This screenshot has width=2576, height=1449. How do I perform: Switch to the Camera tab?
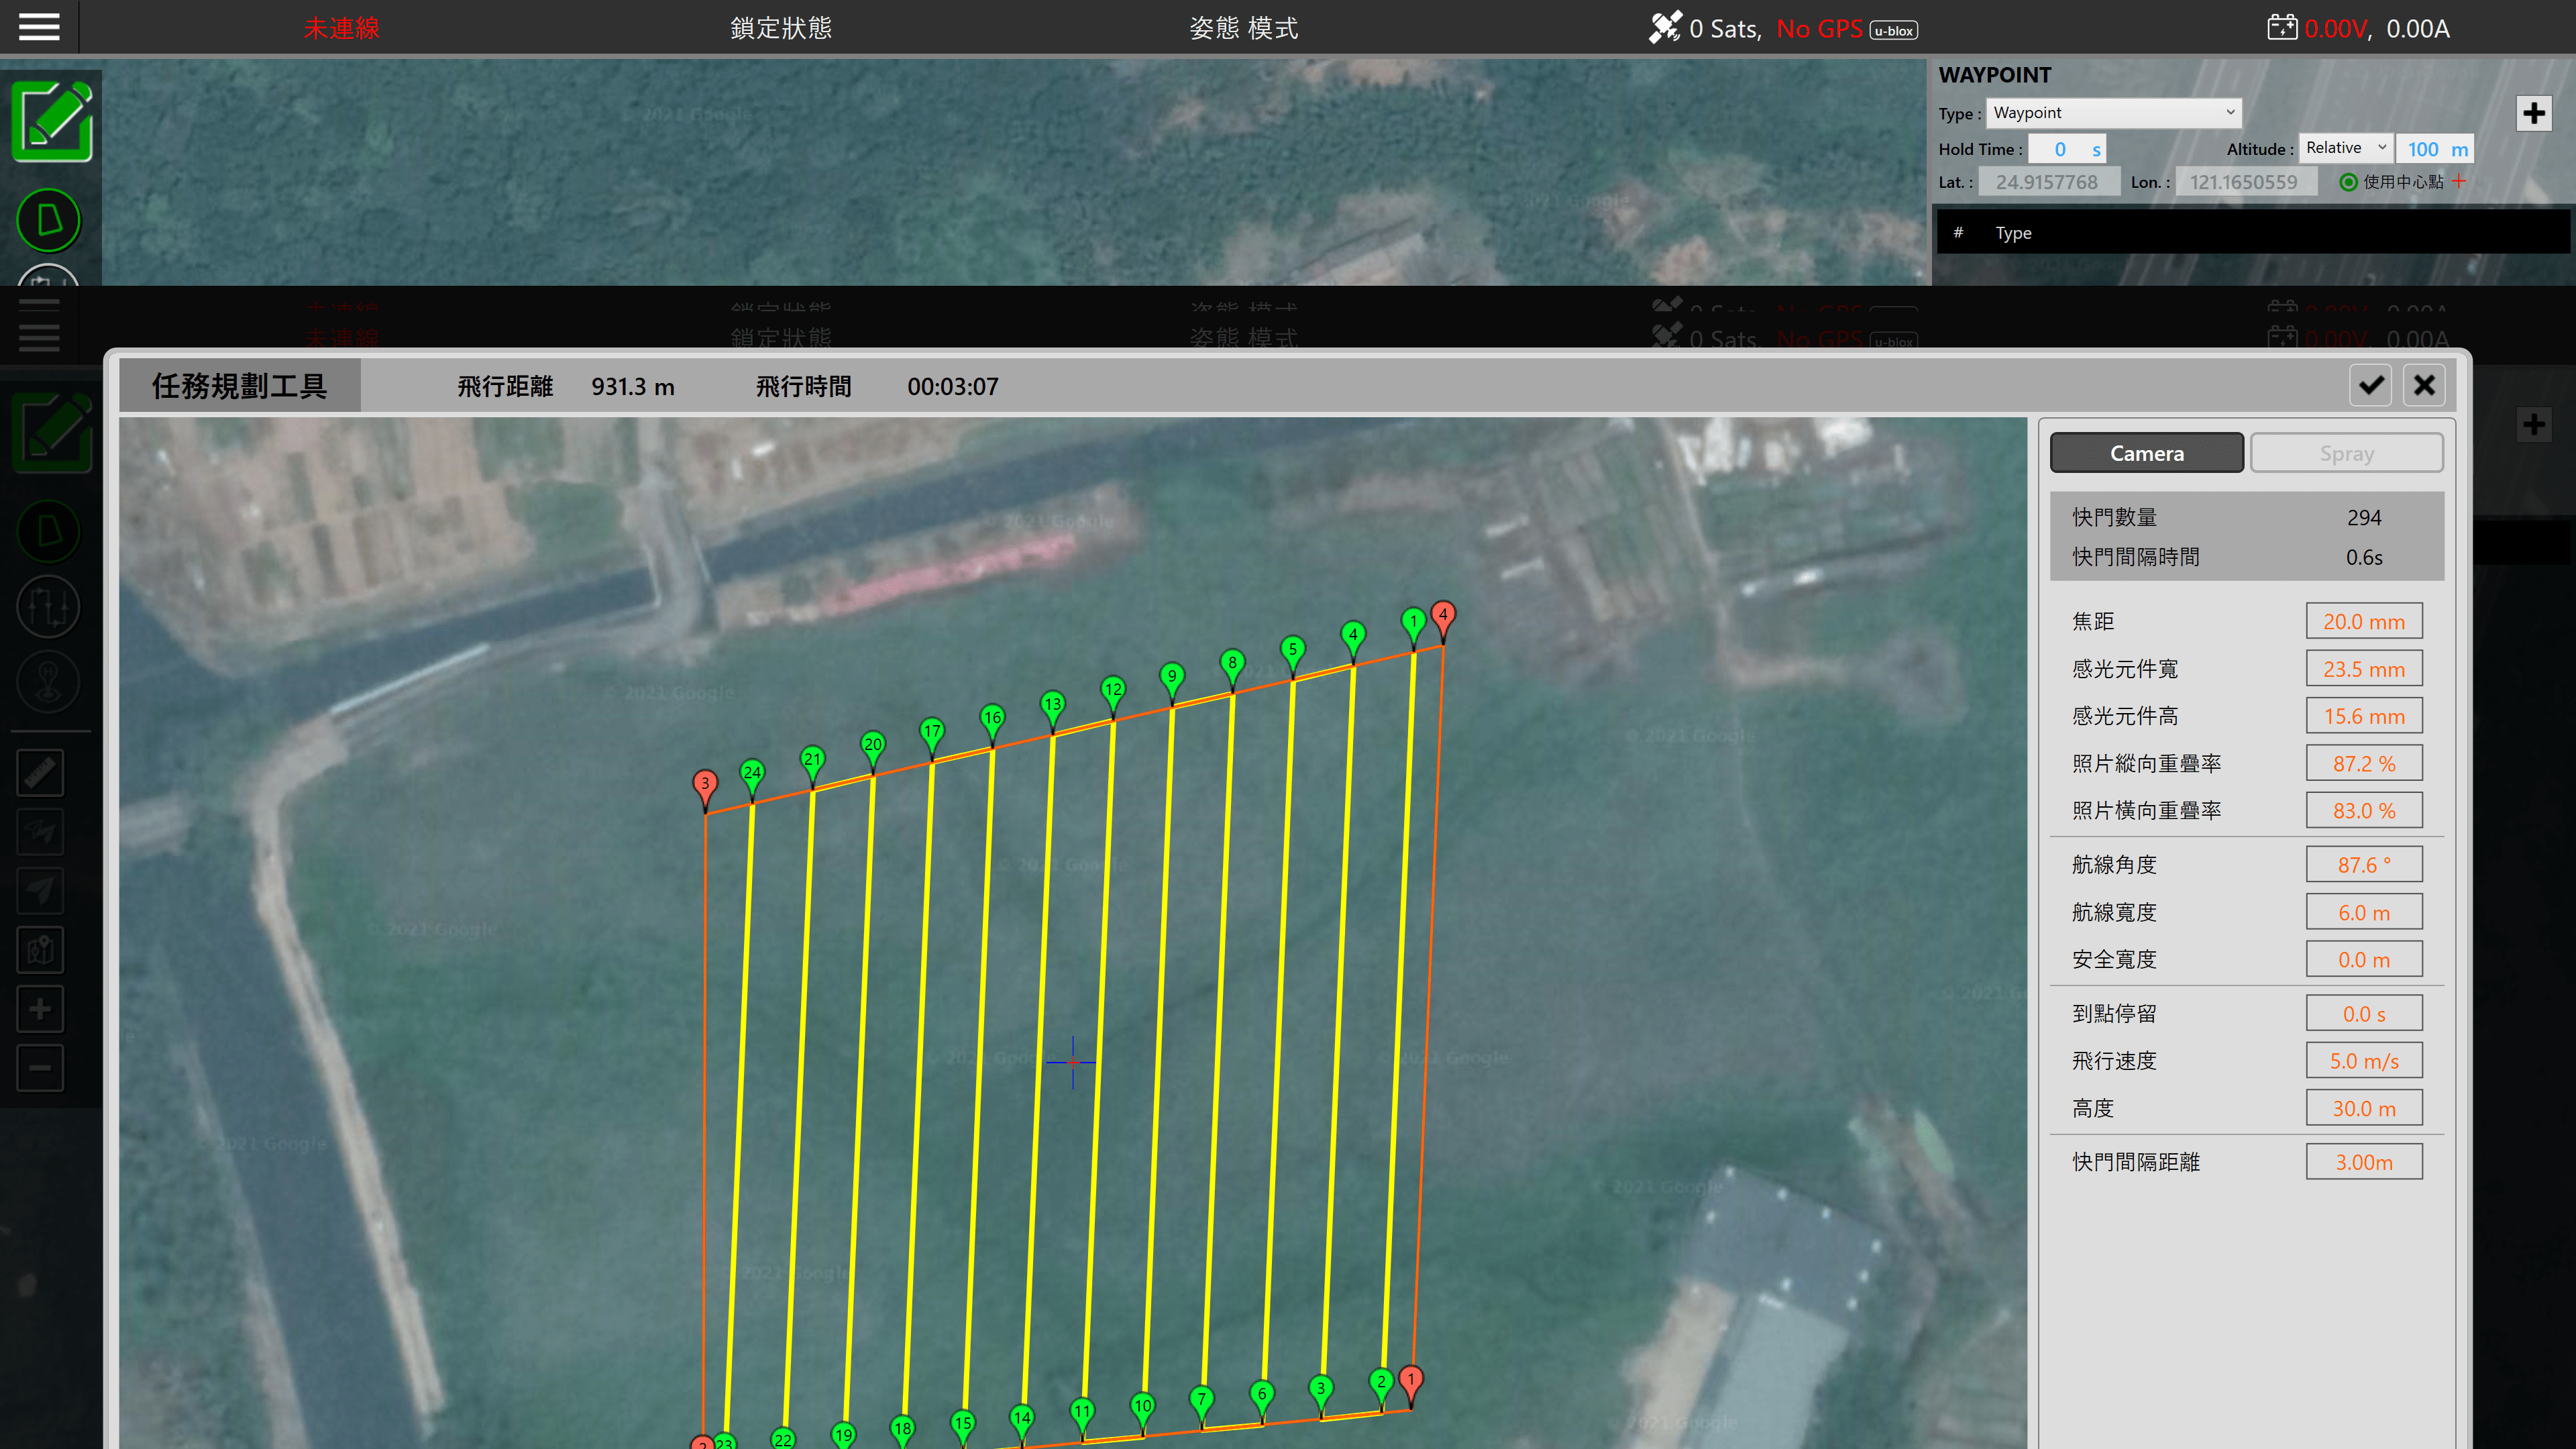(x=2146, y=453)
